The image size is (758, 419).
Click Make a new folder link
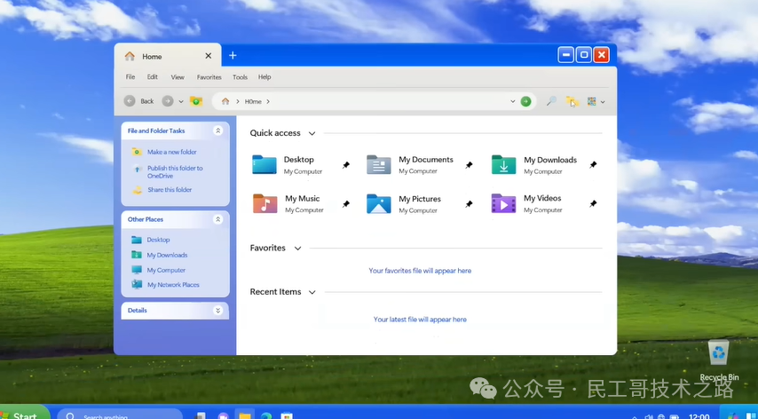click(x=171, y=152)
